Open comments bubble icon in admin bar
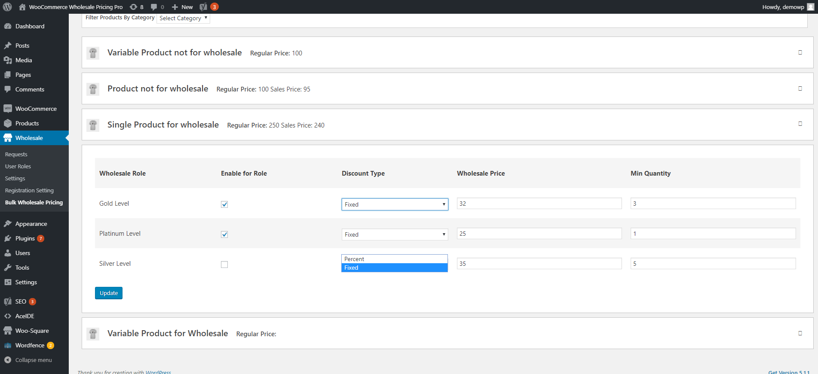The width and height of the screenshot is (818, 374). pos(154,7)
